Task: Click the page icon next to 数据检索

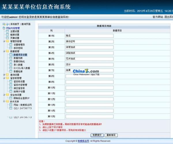Action: 11,71
